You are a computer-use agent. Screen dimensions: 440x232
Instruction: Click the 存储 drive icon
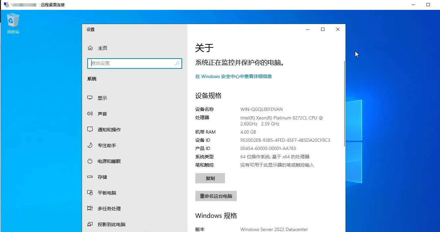click(90, 177)
